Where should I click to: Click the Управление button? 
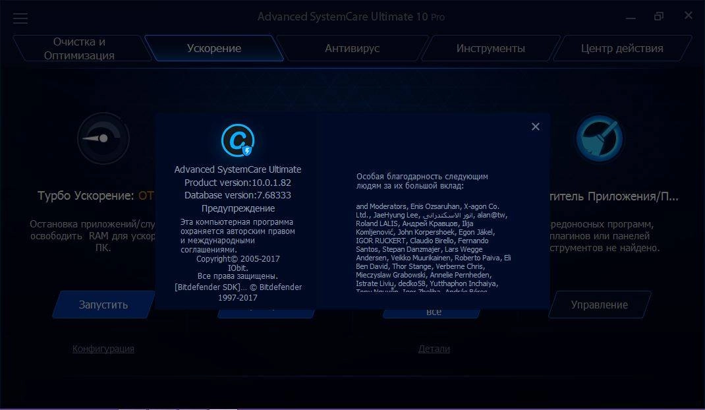click(x=600, y=305)
